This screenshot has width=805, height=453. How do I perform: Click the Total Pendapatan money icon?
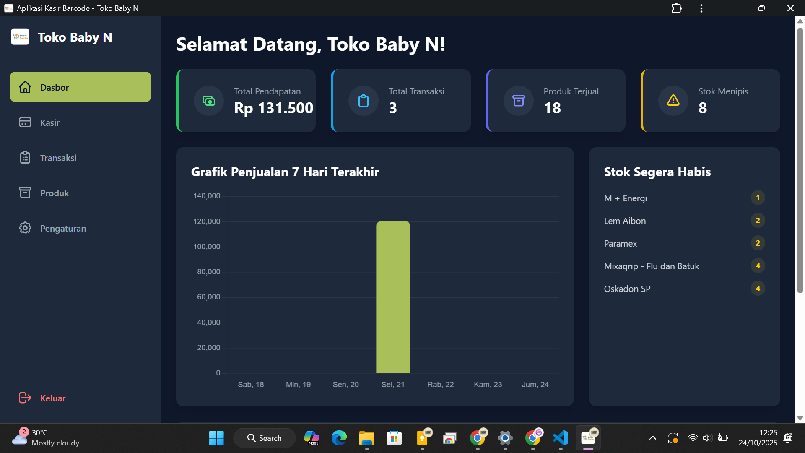208,101
